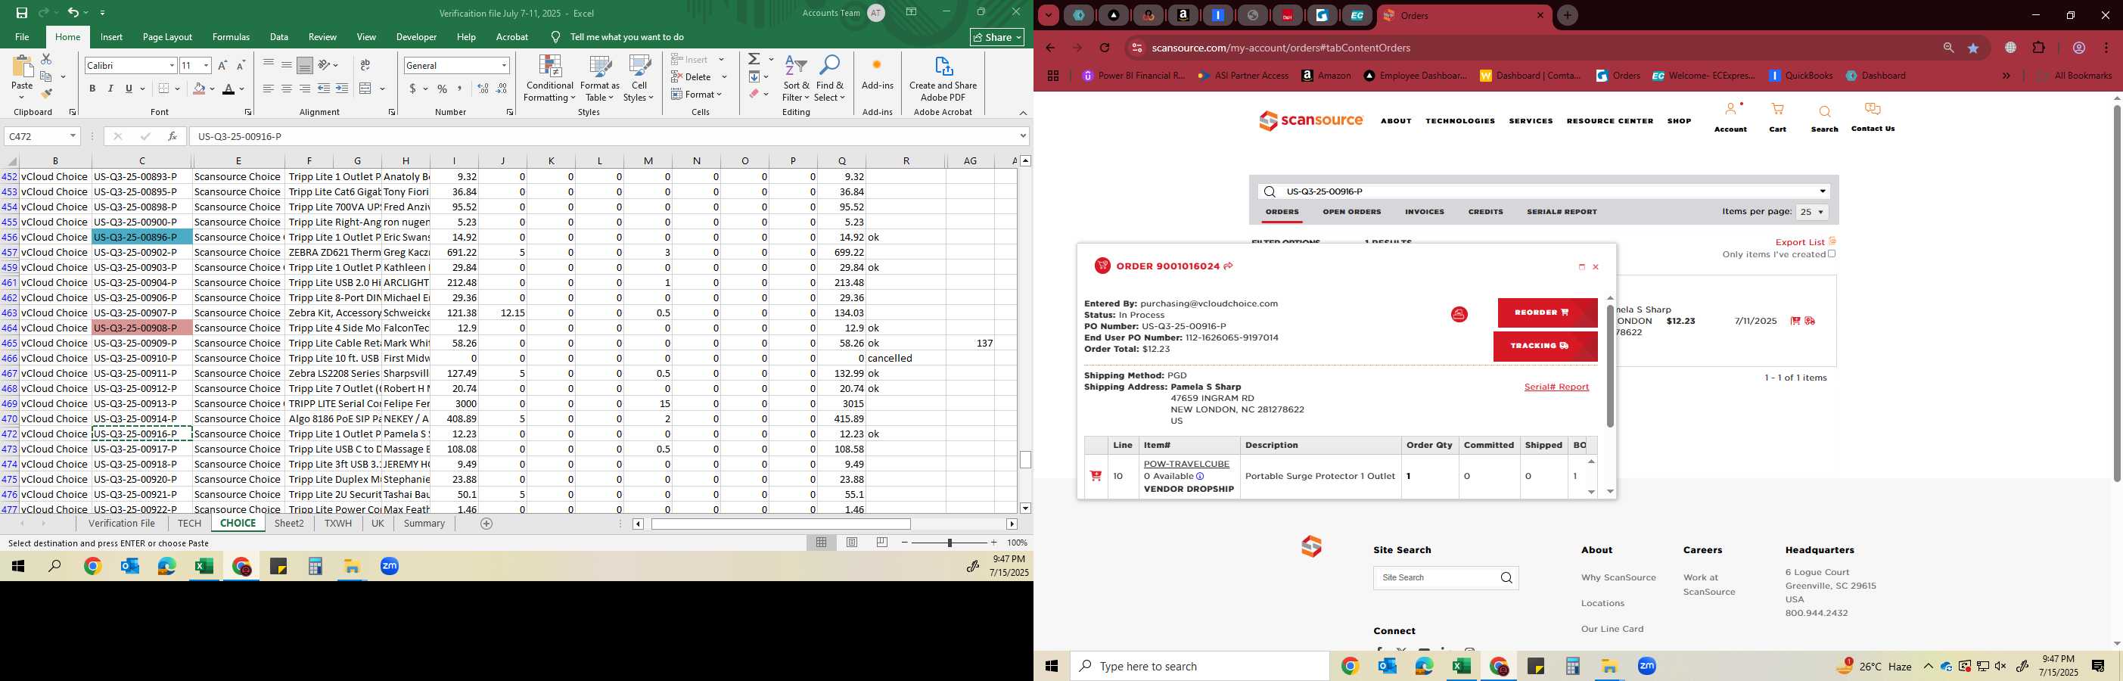The height and width of the screenshot is (681, 2123).
Task: Add a new sheet with plus icon
Action: point(486,524)
